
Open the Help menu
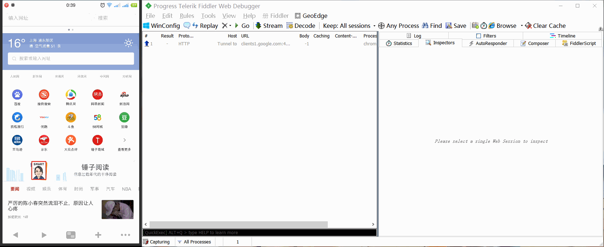click(x=249, y=16)
